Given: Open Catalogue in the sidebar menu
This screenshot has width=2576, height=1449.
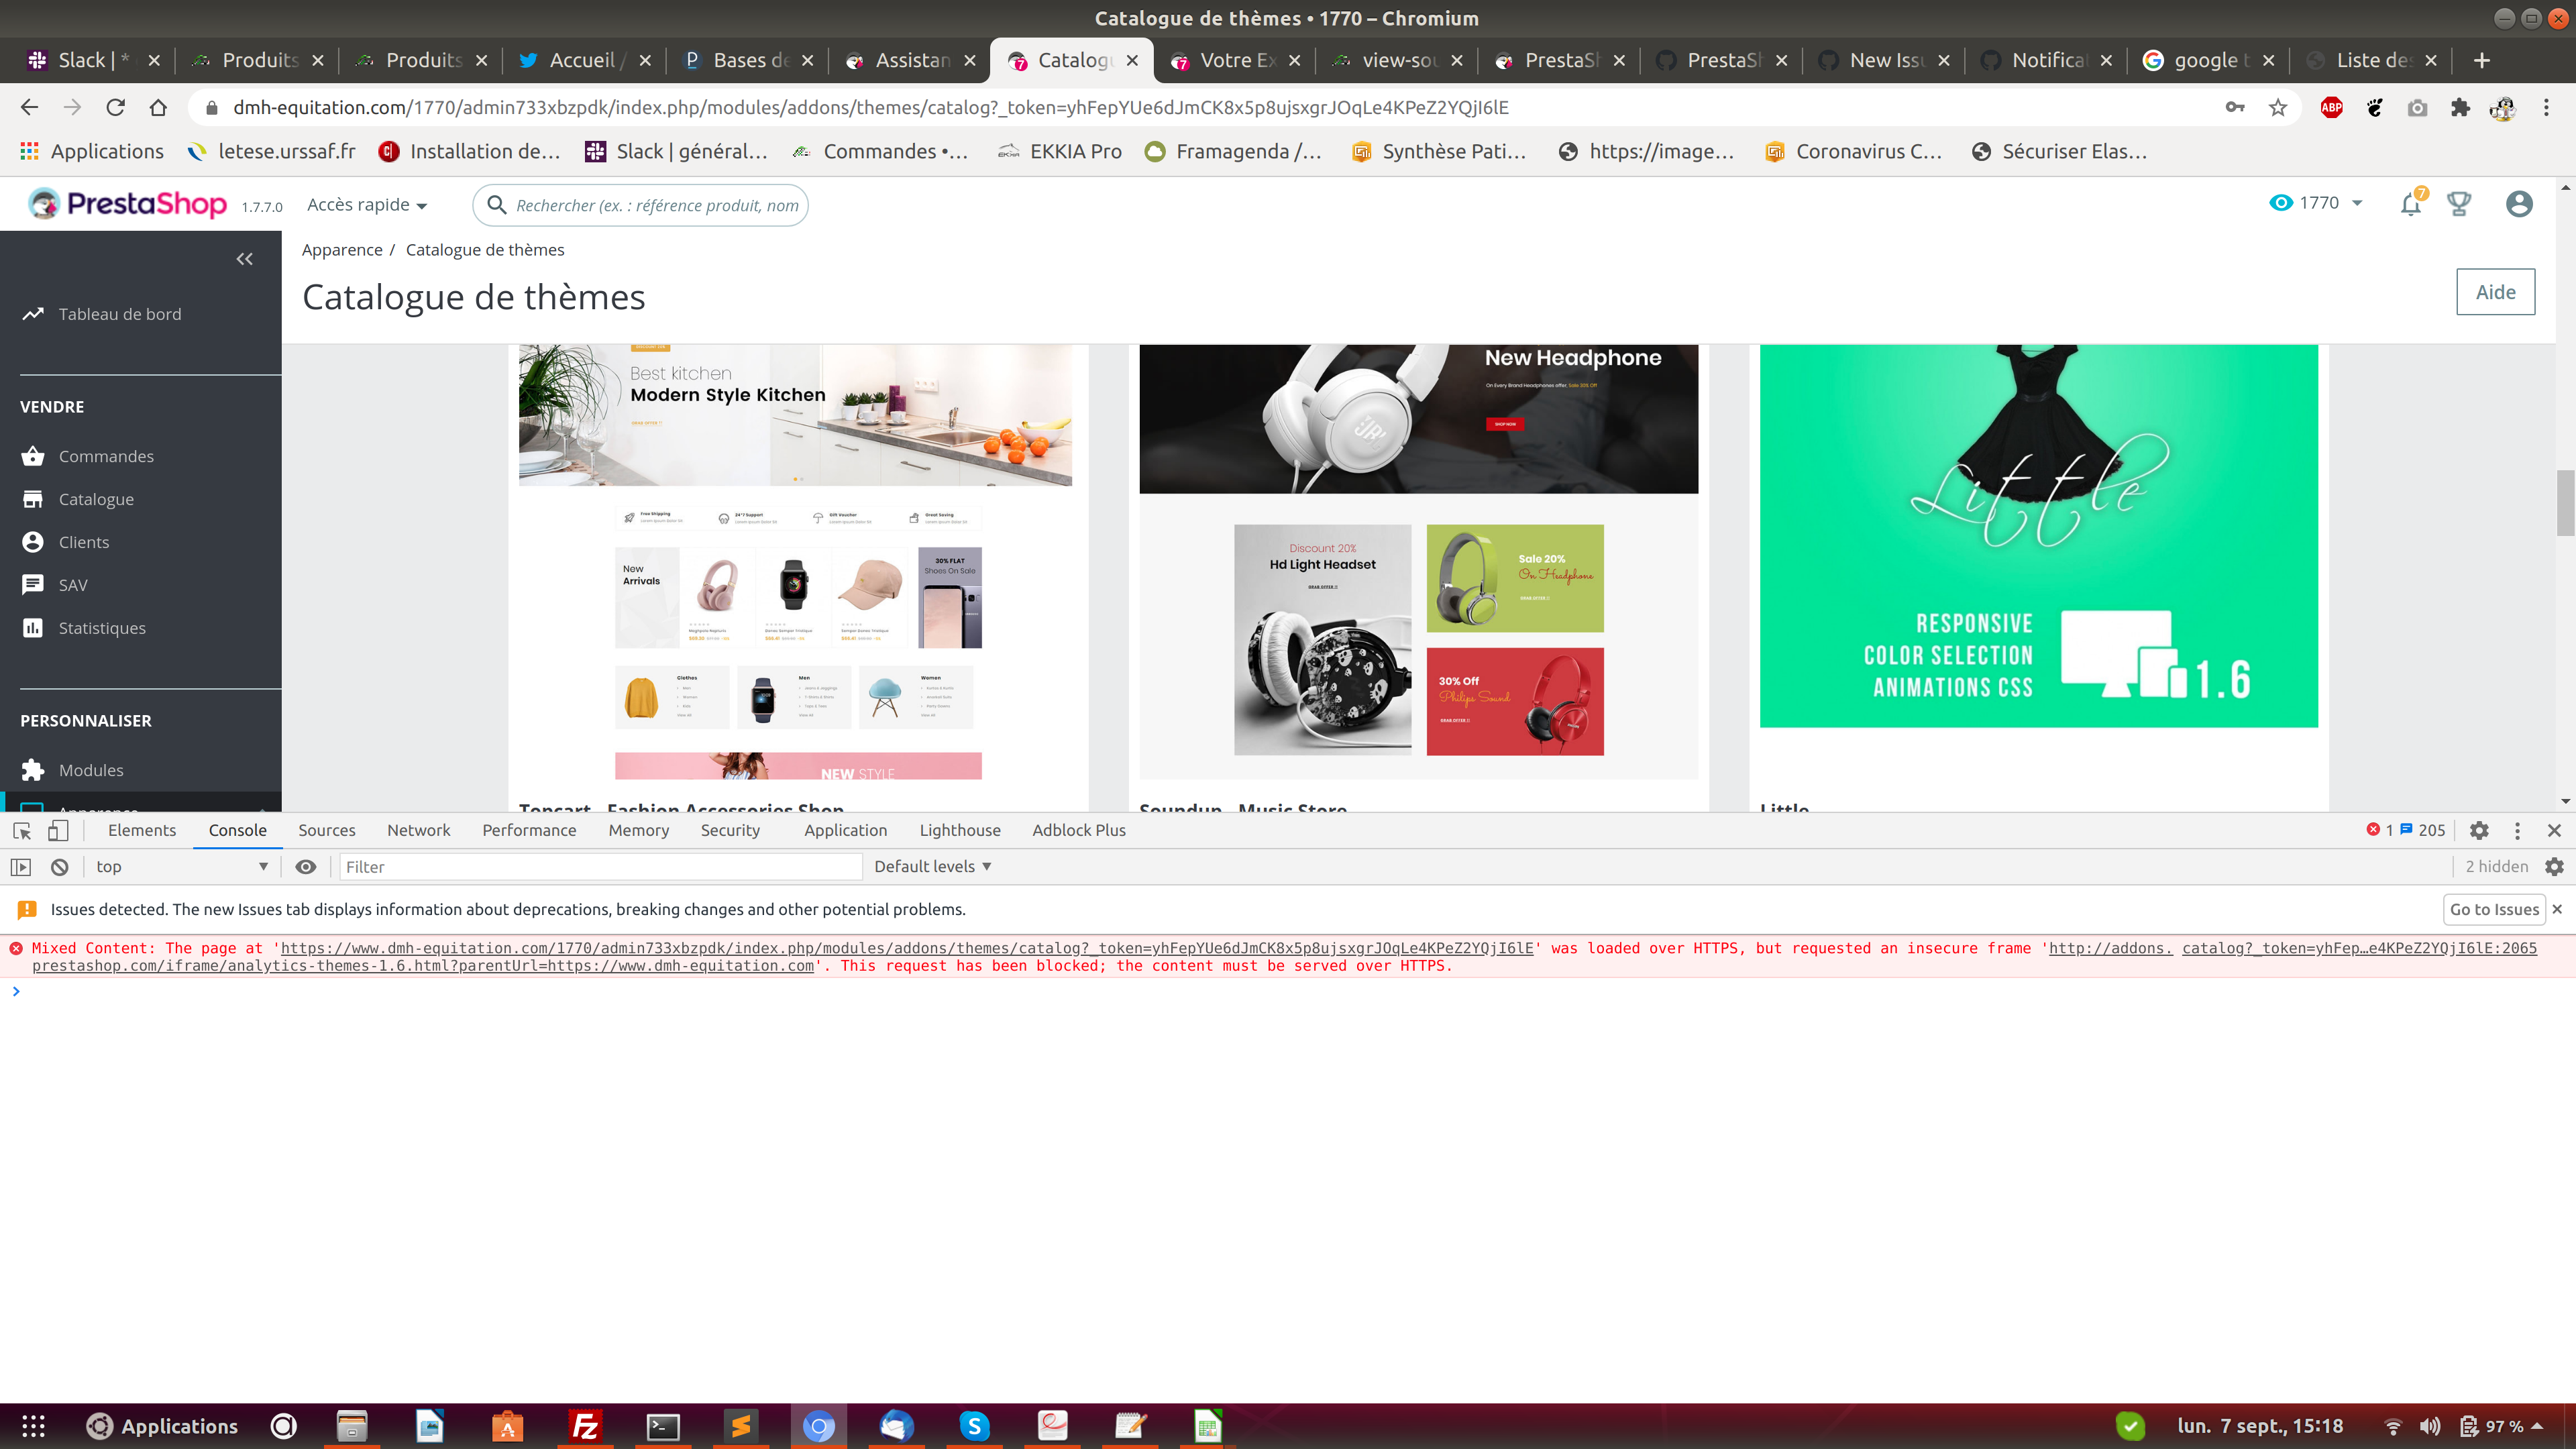Looking at the screenshot, I should (96, 499).
